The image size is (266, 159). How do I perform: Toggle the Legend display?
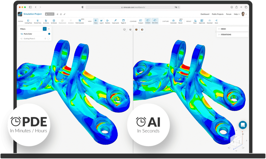[101, 21]
